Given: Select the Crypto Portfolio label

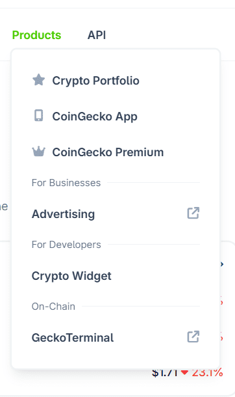Looking at the screenshot, I should (95, 81).
